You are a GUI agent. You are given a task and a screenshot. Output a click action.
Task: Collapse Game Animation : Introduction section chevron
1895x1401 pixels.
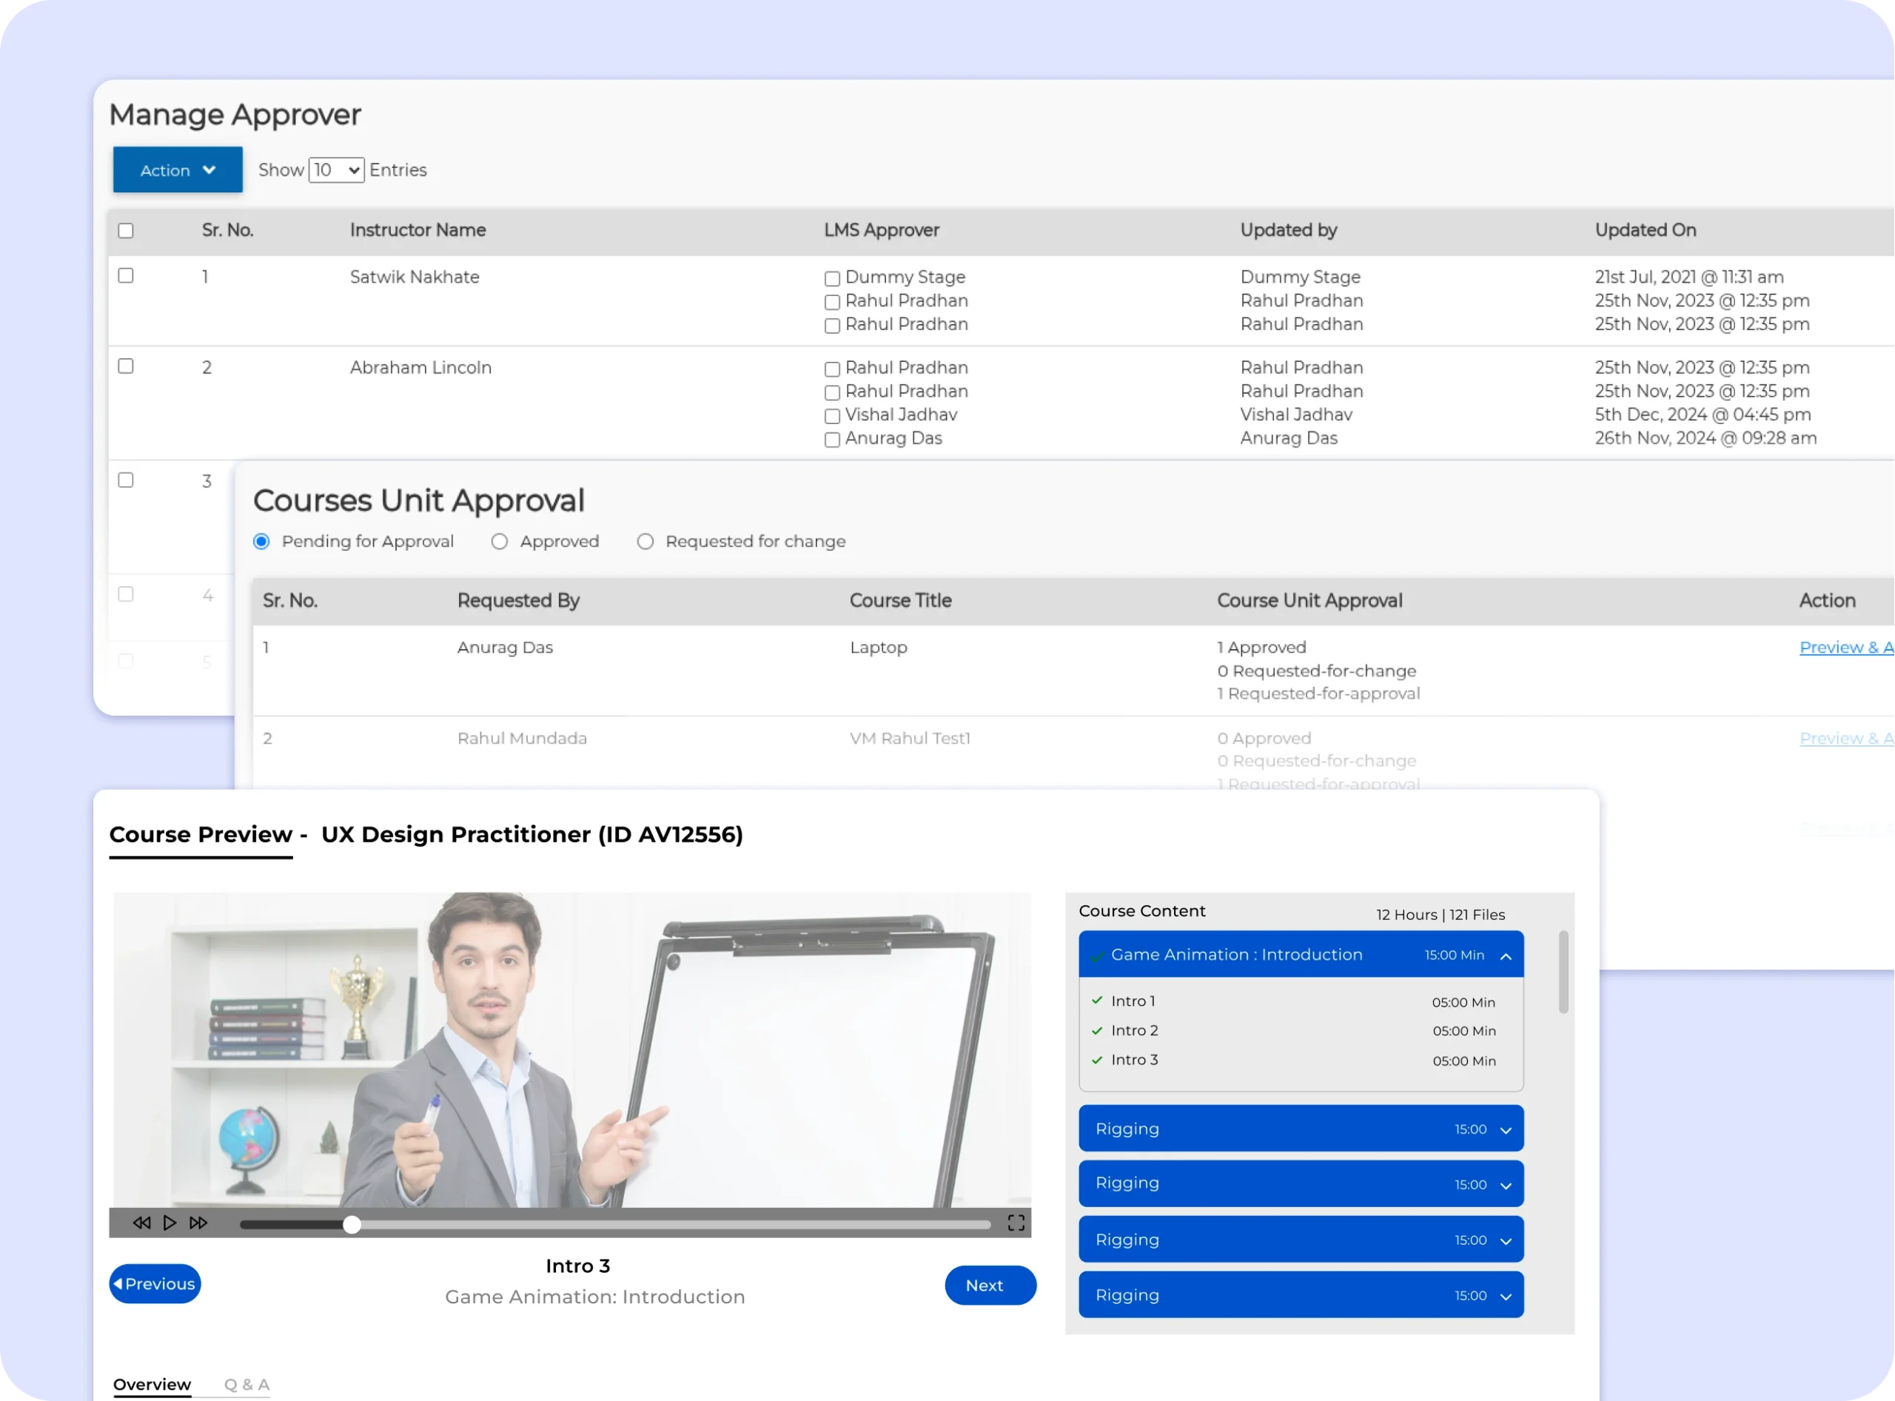[1506, 955]
